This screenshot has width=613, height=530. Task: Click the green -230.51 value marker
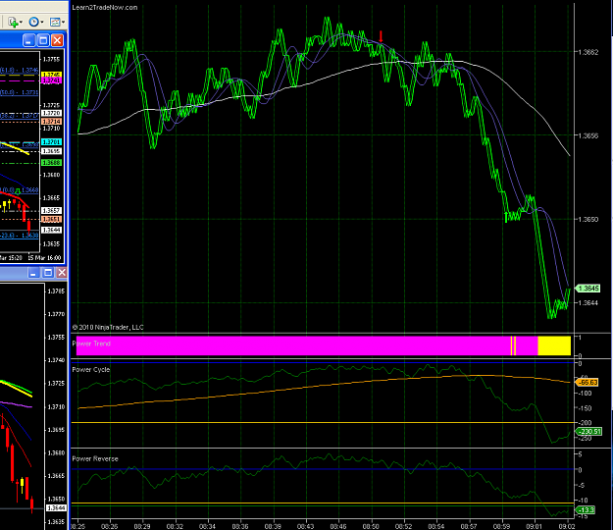point(588,432)
